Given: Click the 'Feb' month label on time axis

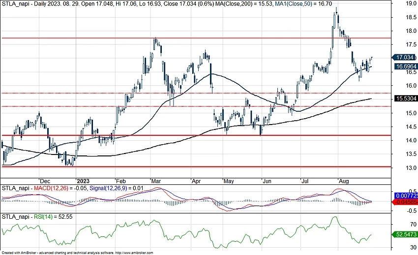Looking at the screenshot, I should (x=121, y=181).
